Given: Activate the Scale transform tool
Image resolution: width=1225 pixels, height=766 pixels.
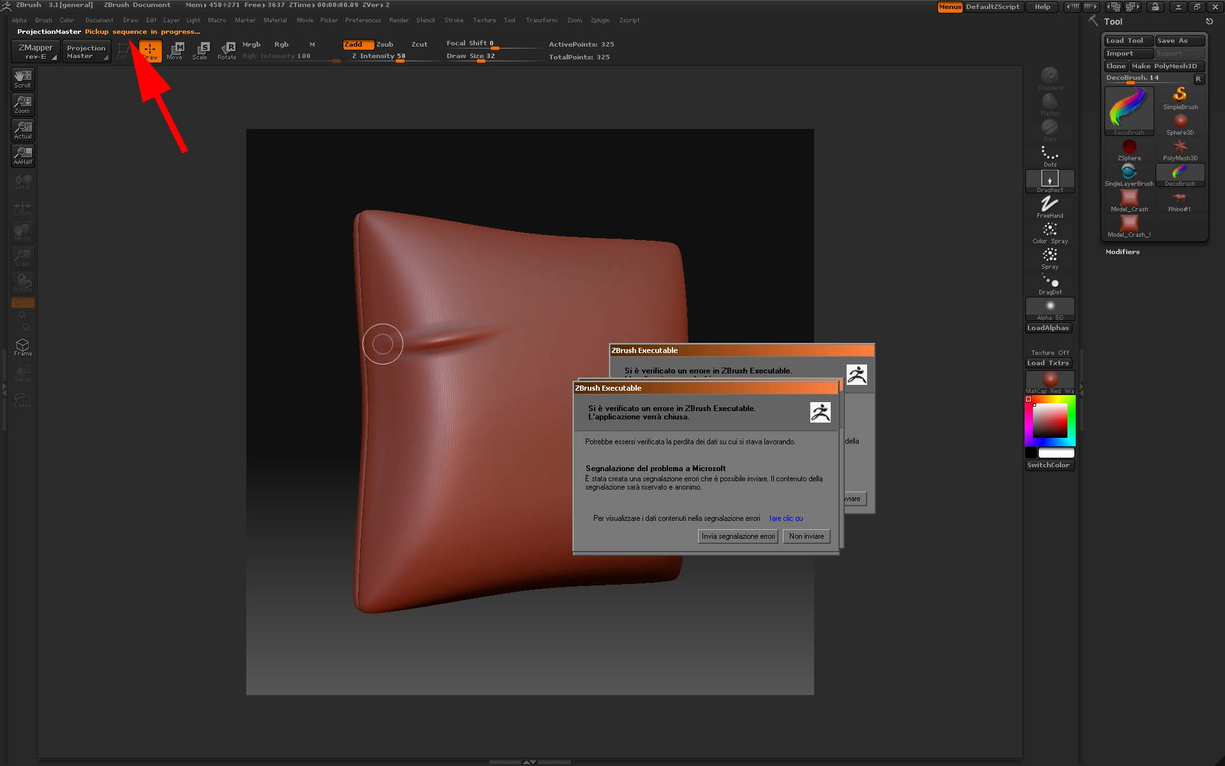Looking at the screenshot, I should point(200,50).
